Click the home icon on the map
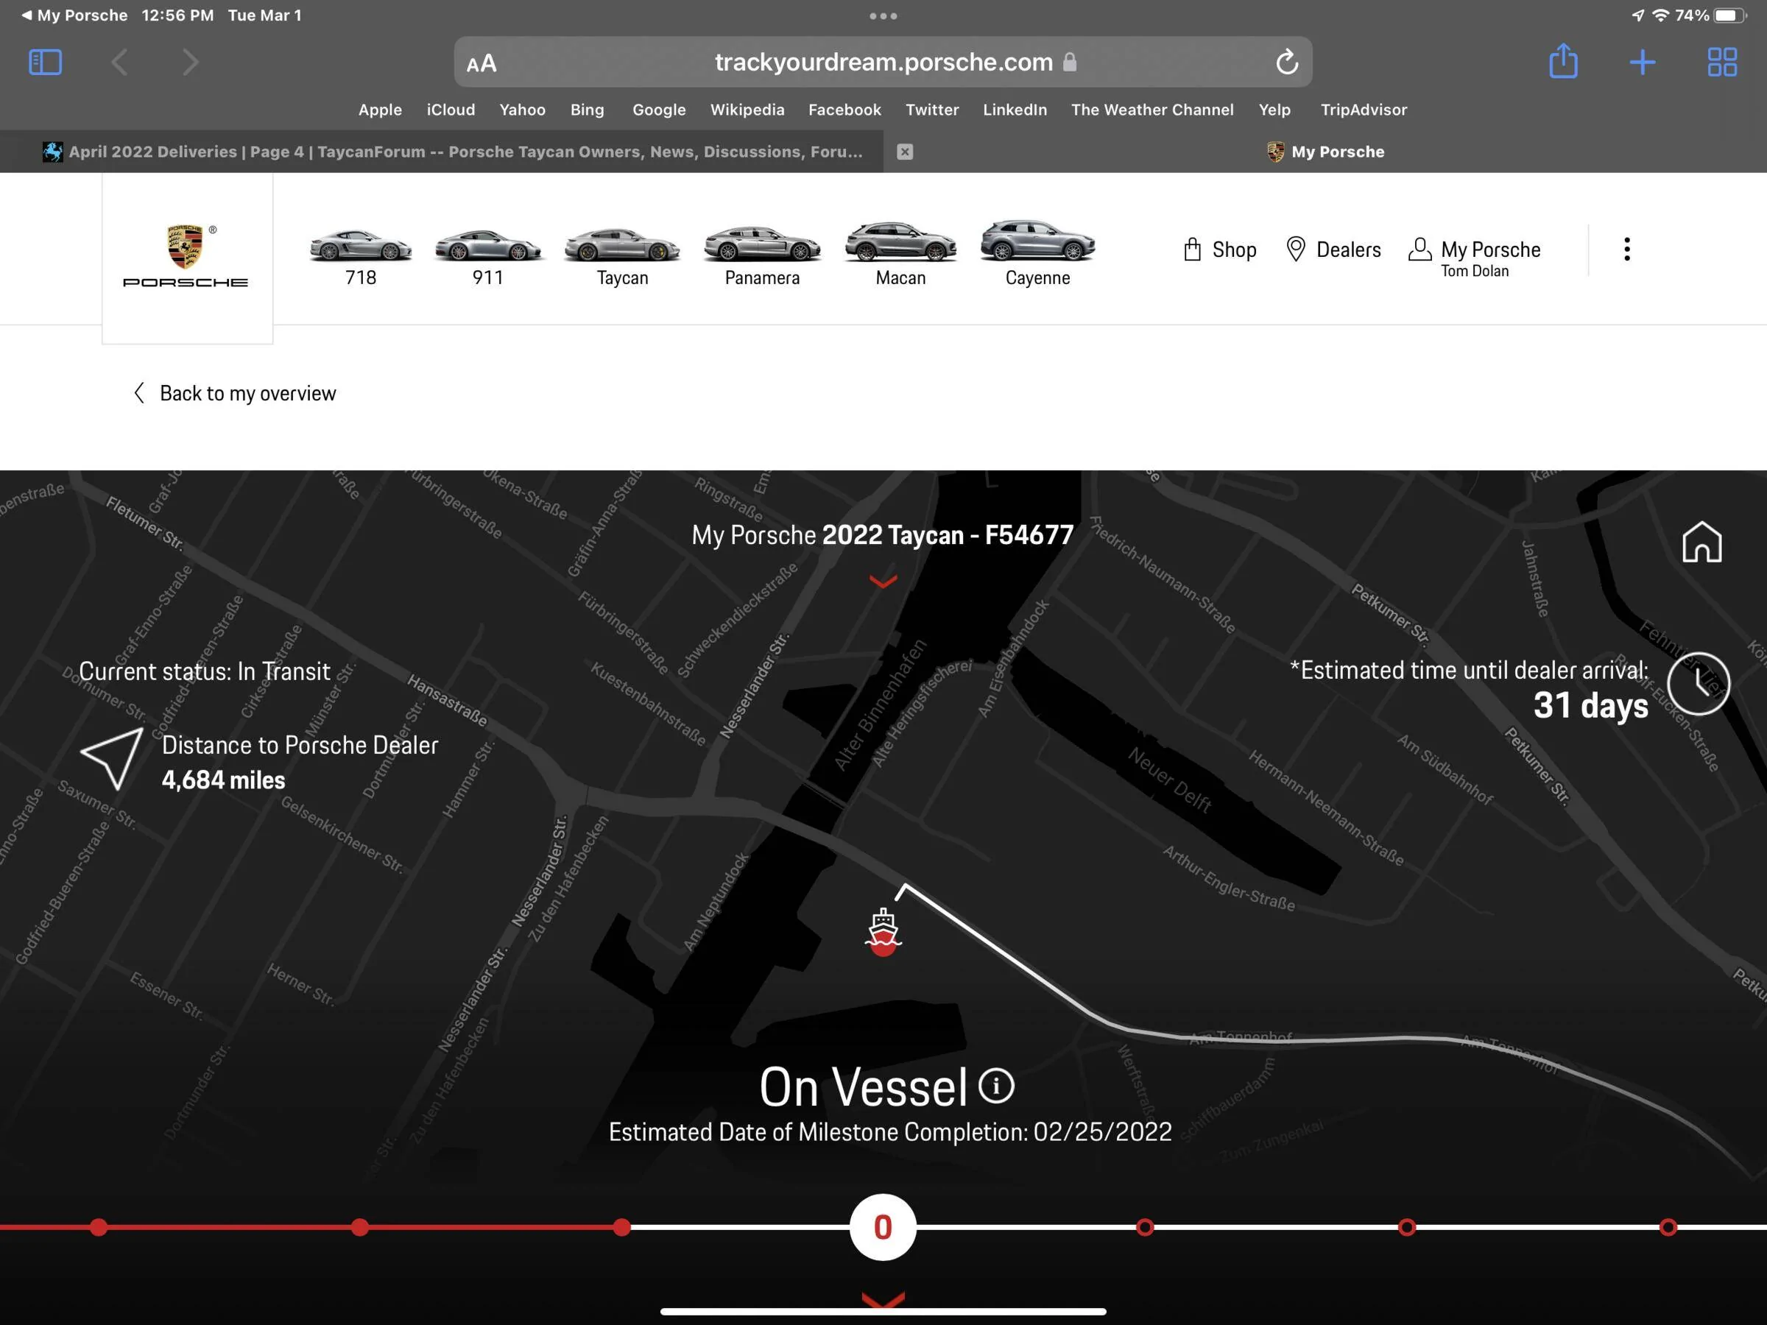The width and height of the screenshot is (1767, 1325). coord(1701,543)
